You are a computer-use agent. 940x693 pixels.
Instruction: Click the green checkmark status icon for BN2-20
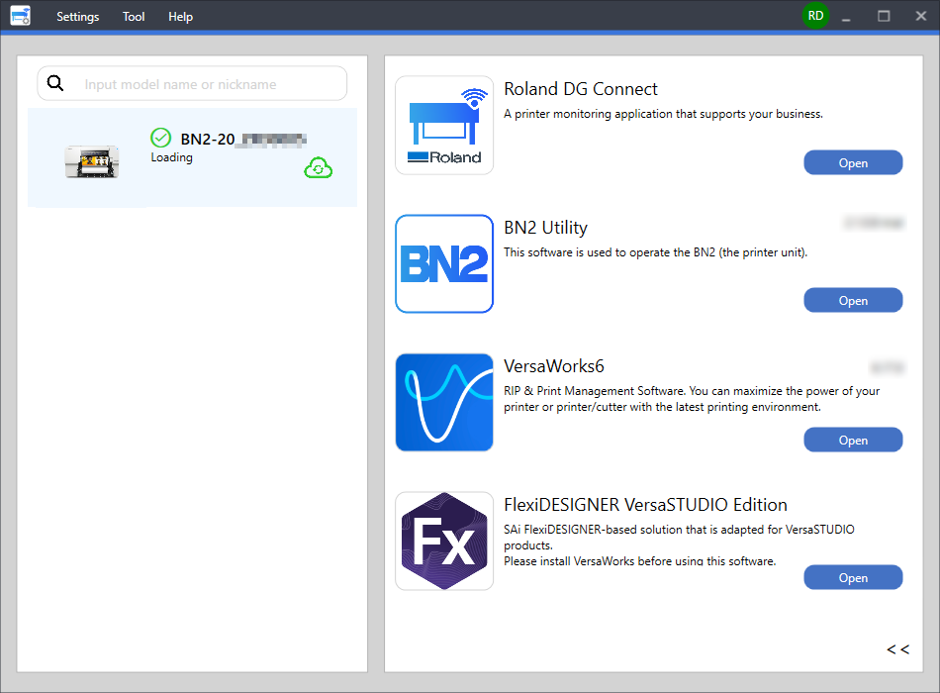[x=160, y=138]
